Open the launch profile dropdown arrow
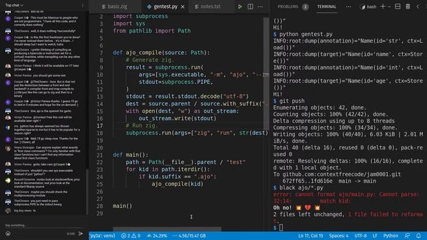 389,7
